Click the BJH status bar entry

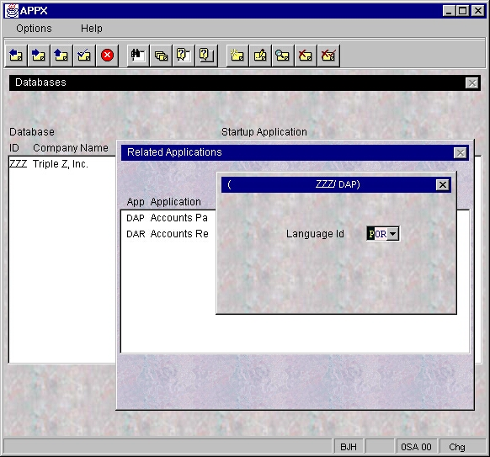coord(349,447)
